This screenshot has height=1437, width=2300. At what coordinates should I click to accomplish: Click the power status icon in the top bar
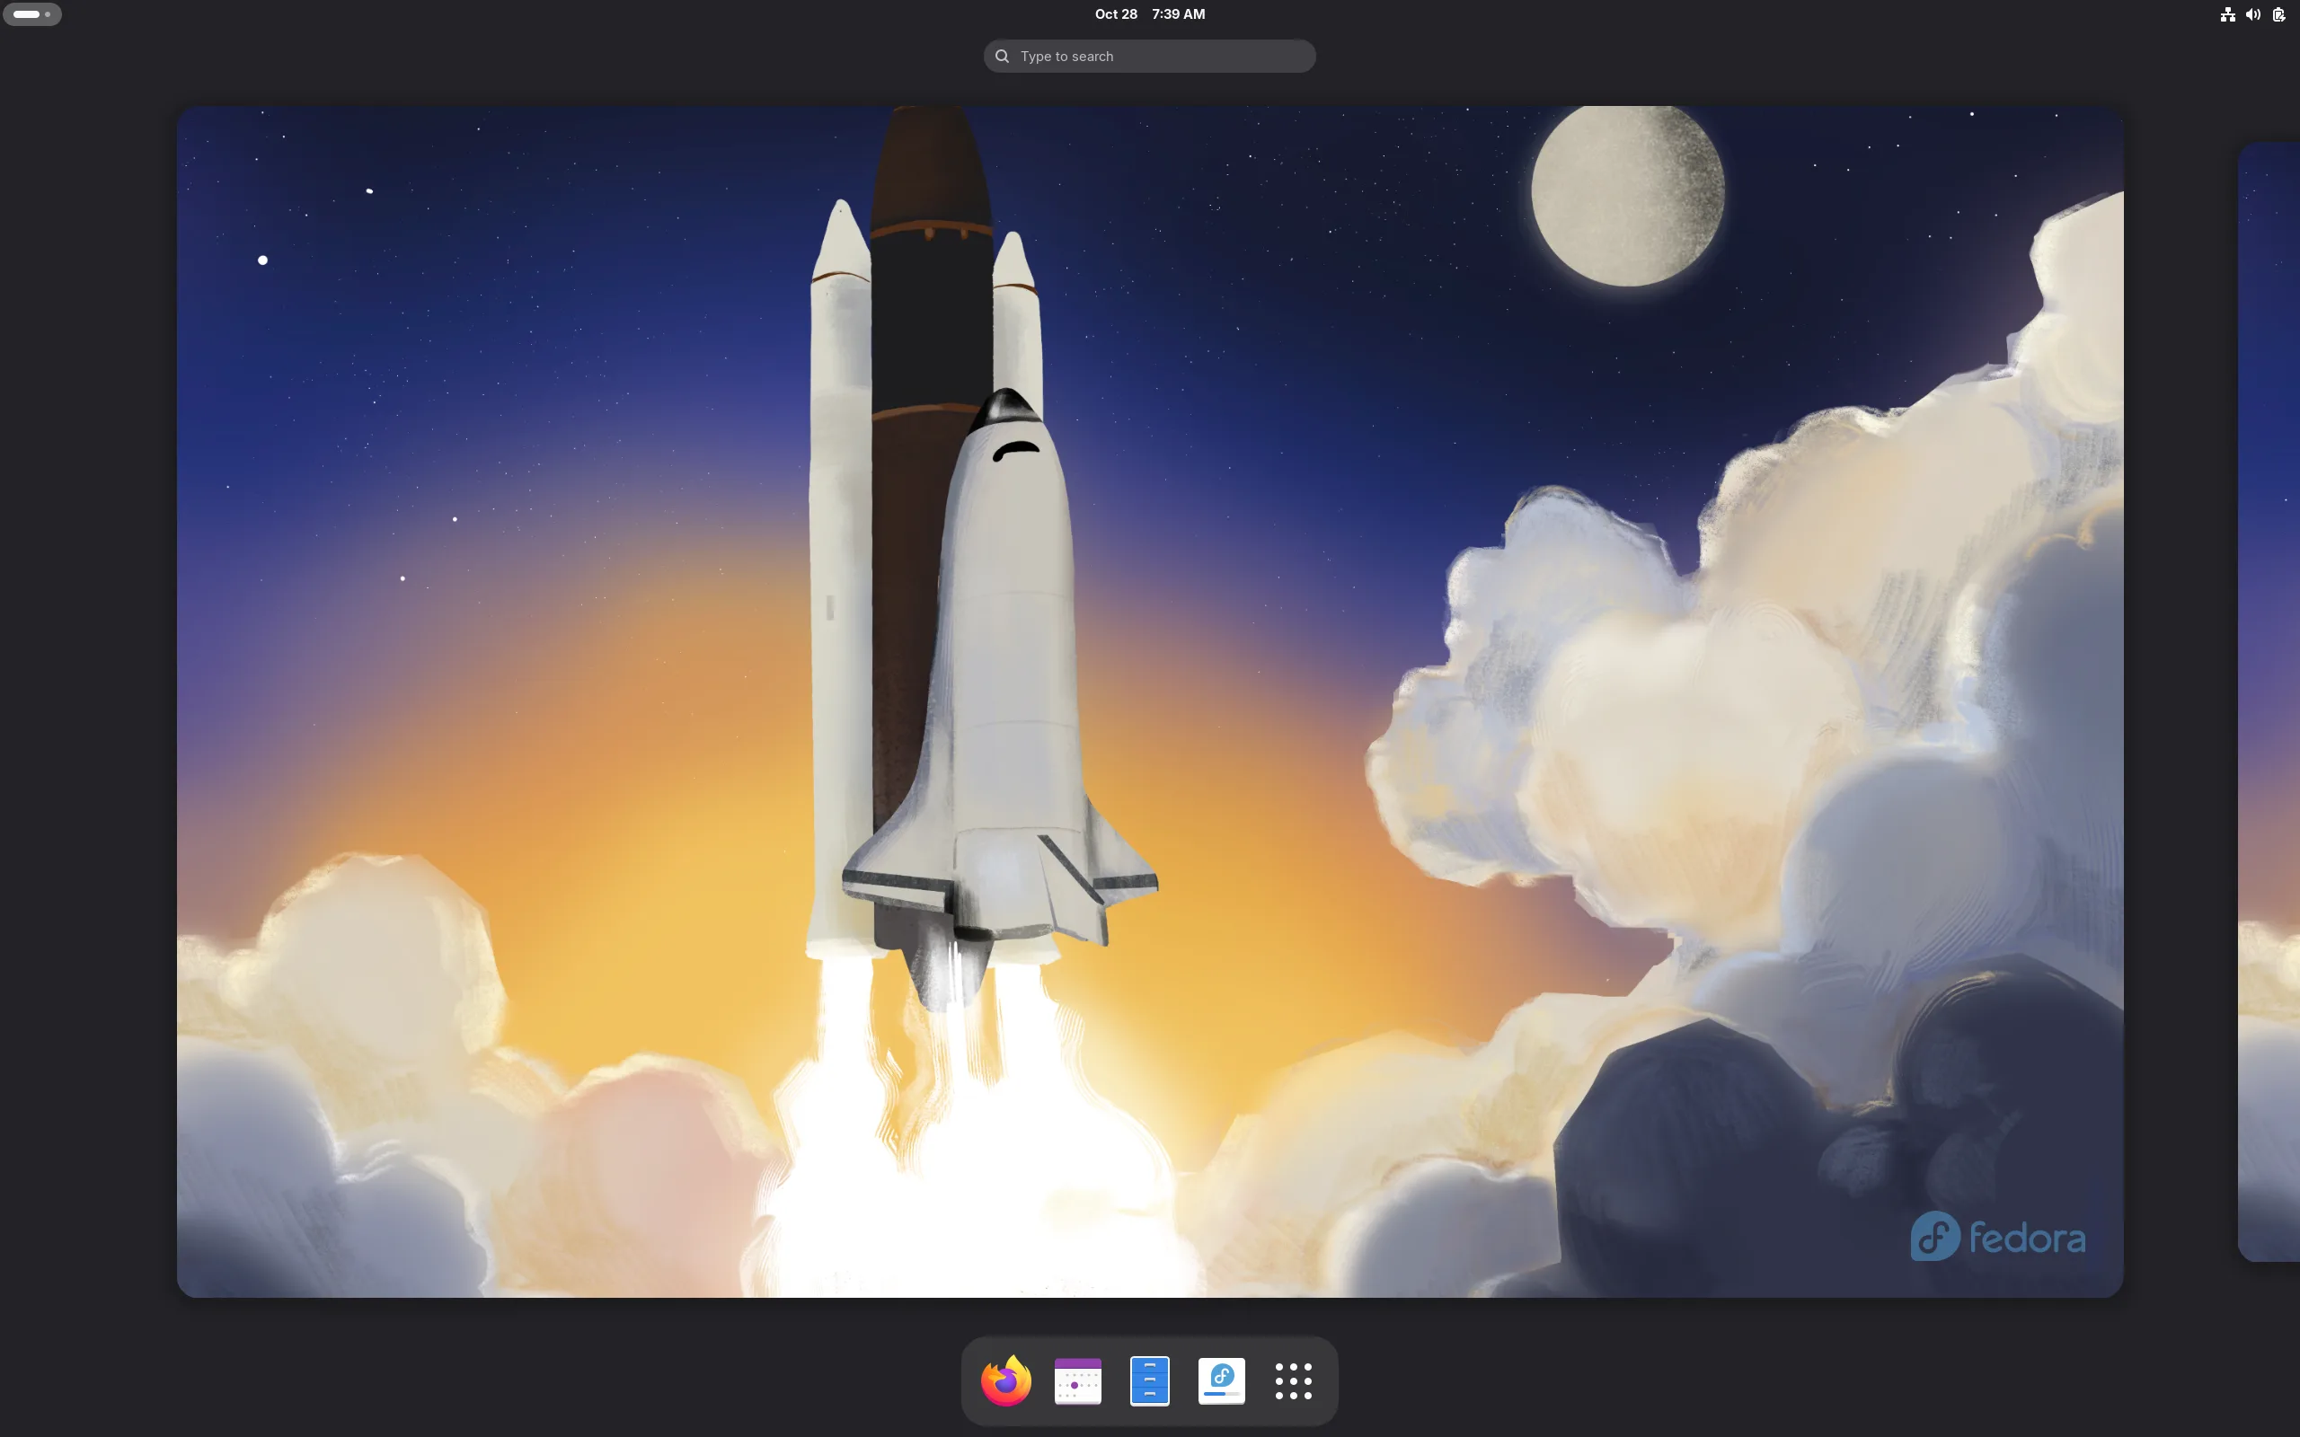(2279, 14)
